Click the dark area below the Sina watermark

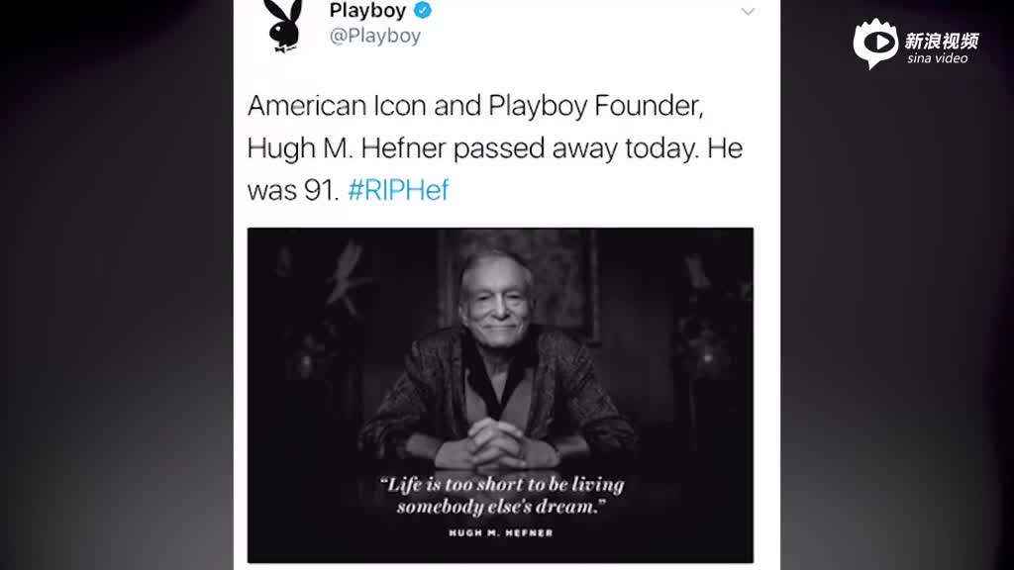tap(897, 324)
